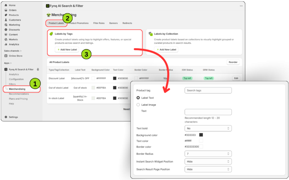This screenshot has width=289, height=180.
Task: Click the Text color #ffffff swatch
Action: pyautogui.click(x=201, y=141)
